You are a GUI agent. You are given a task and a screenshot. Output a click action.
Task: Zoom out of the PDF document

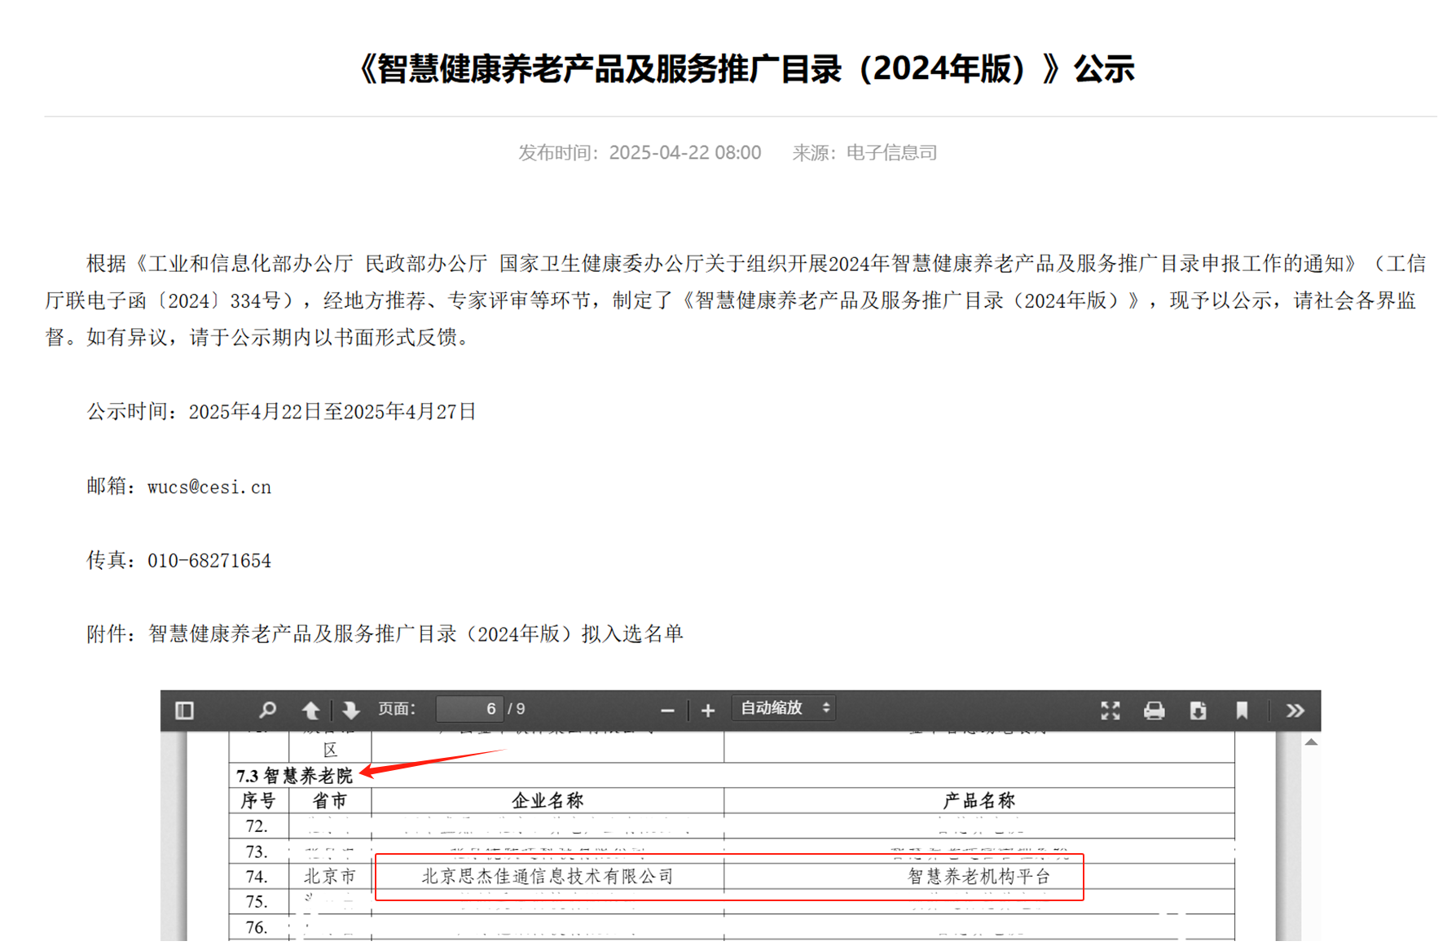click(667, 711)
